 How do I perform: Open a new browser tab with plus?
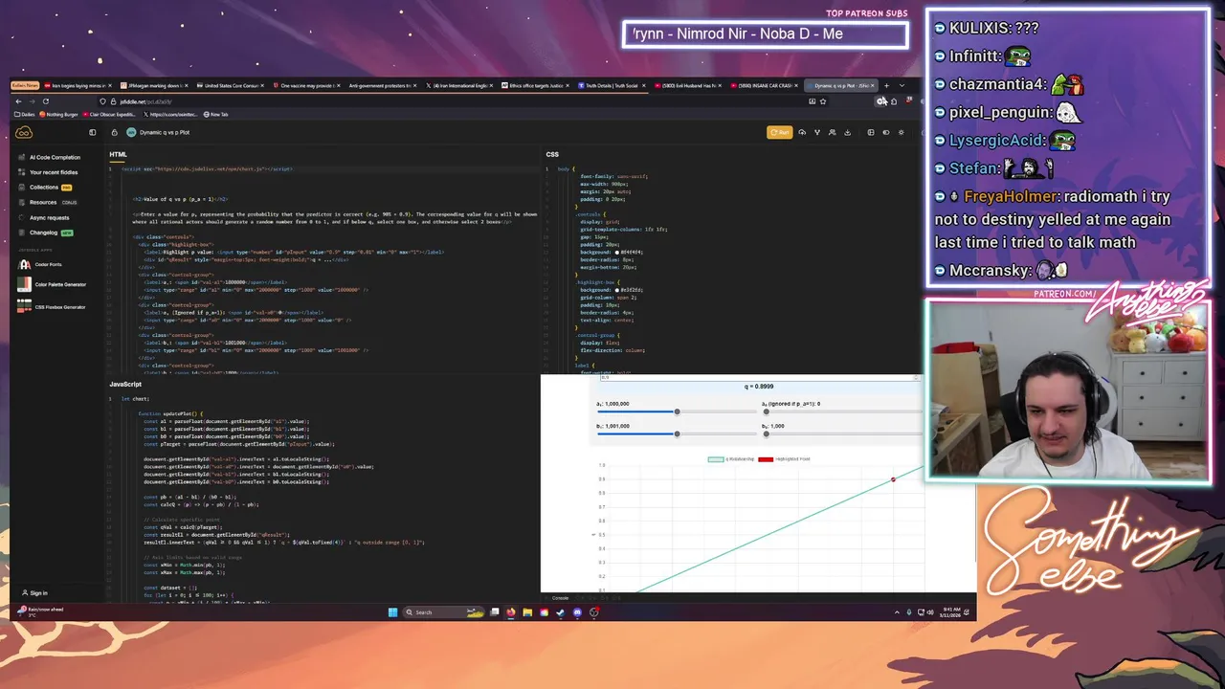click(886, 85)
